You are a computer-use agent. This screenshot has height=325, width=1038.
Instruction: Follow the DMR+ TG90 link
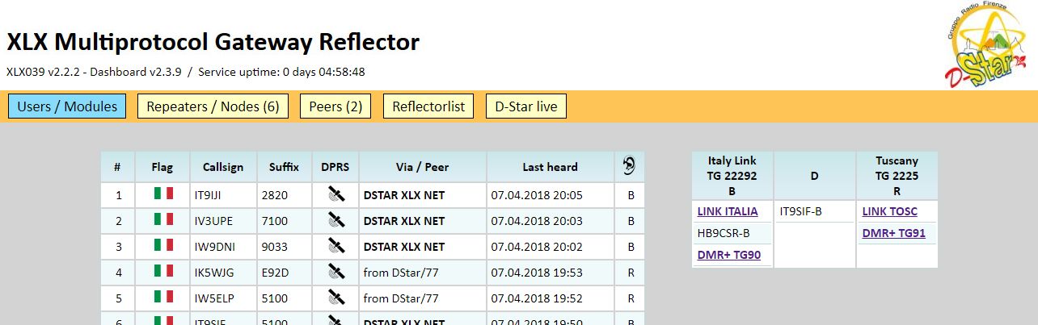click(728, 255)
